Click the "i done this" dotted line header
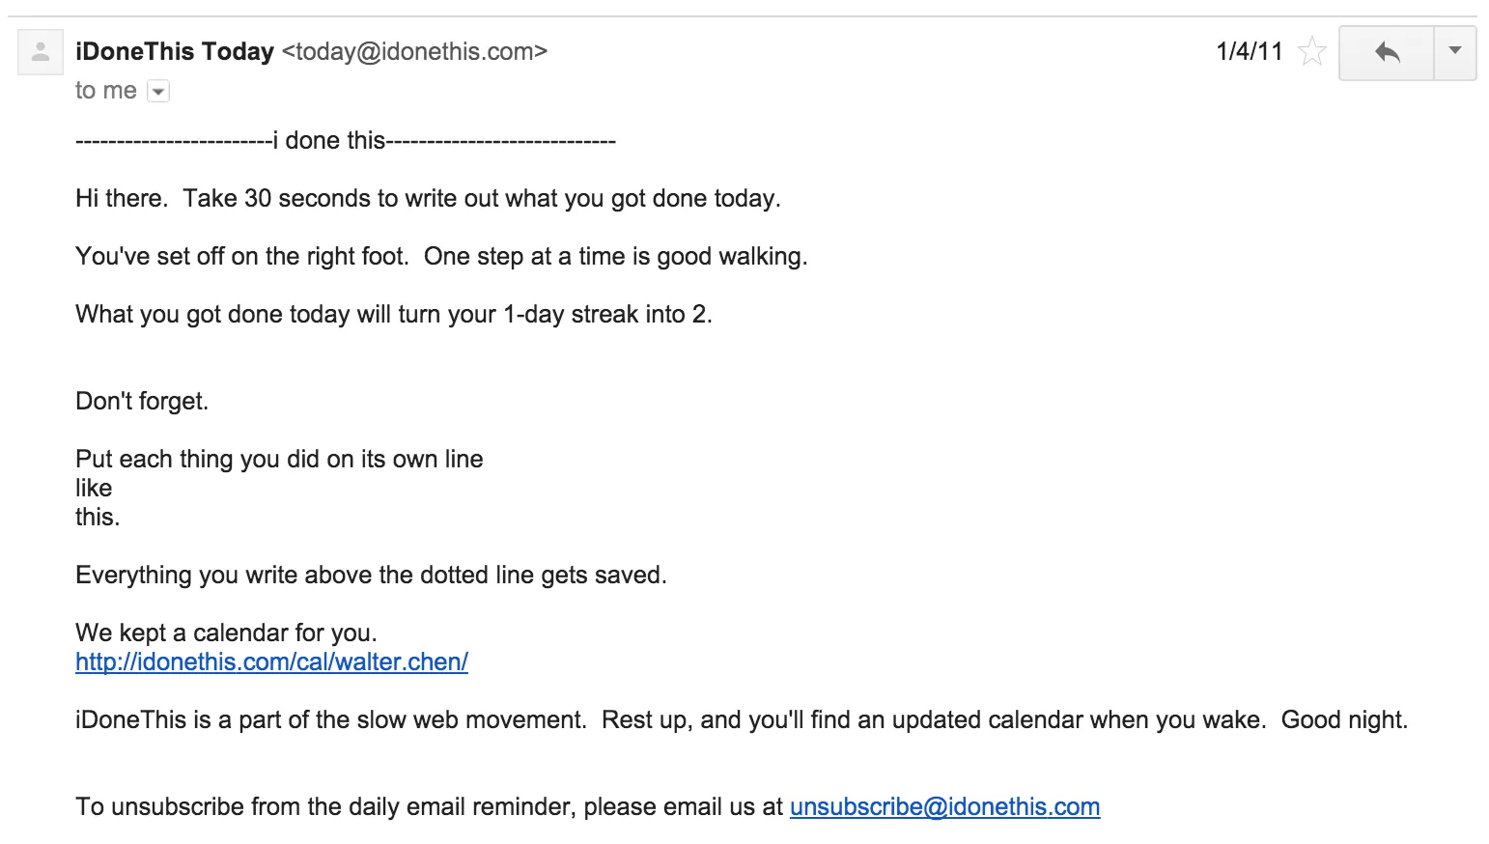This screenshot has height=844, width=1489. pos(346,141)
